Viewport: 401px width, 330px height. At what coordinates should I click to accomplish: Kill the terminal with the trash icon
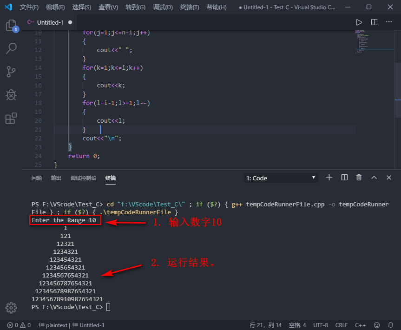[359, 178]
